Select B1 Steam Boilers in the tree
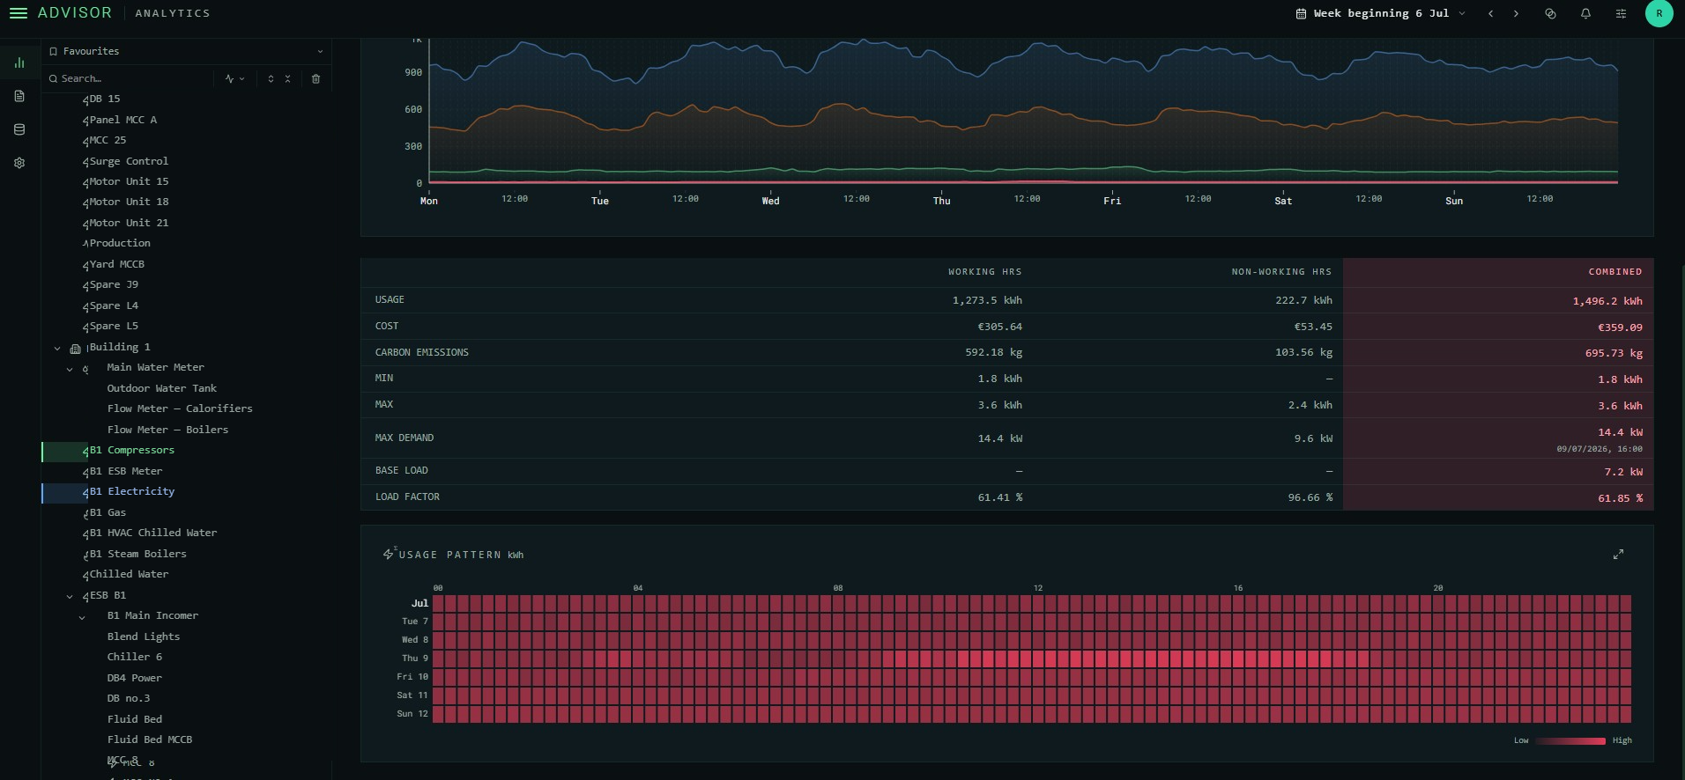The width and height of the screenshot is (1685, 780). tap(137, 554)
